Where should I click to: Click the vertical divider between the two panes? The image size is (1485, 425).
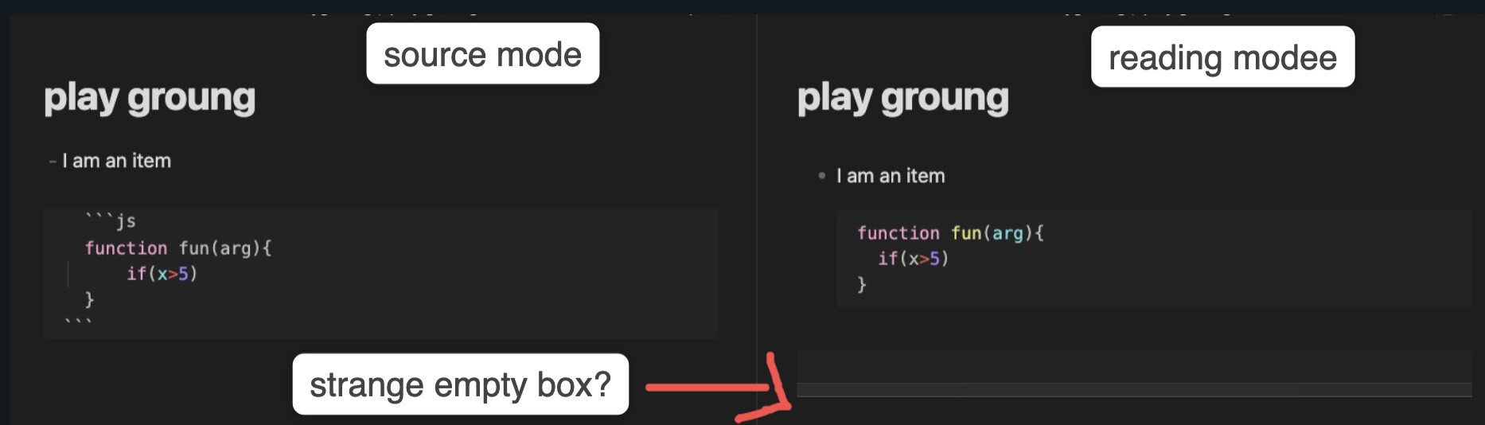pyautogui.click(x=756, y=215)
